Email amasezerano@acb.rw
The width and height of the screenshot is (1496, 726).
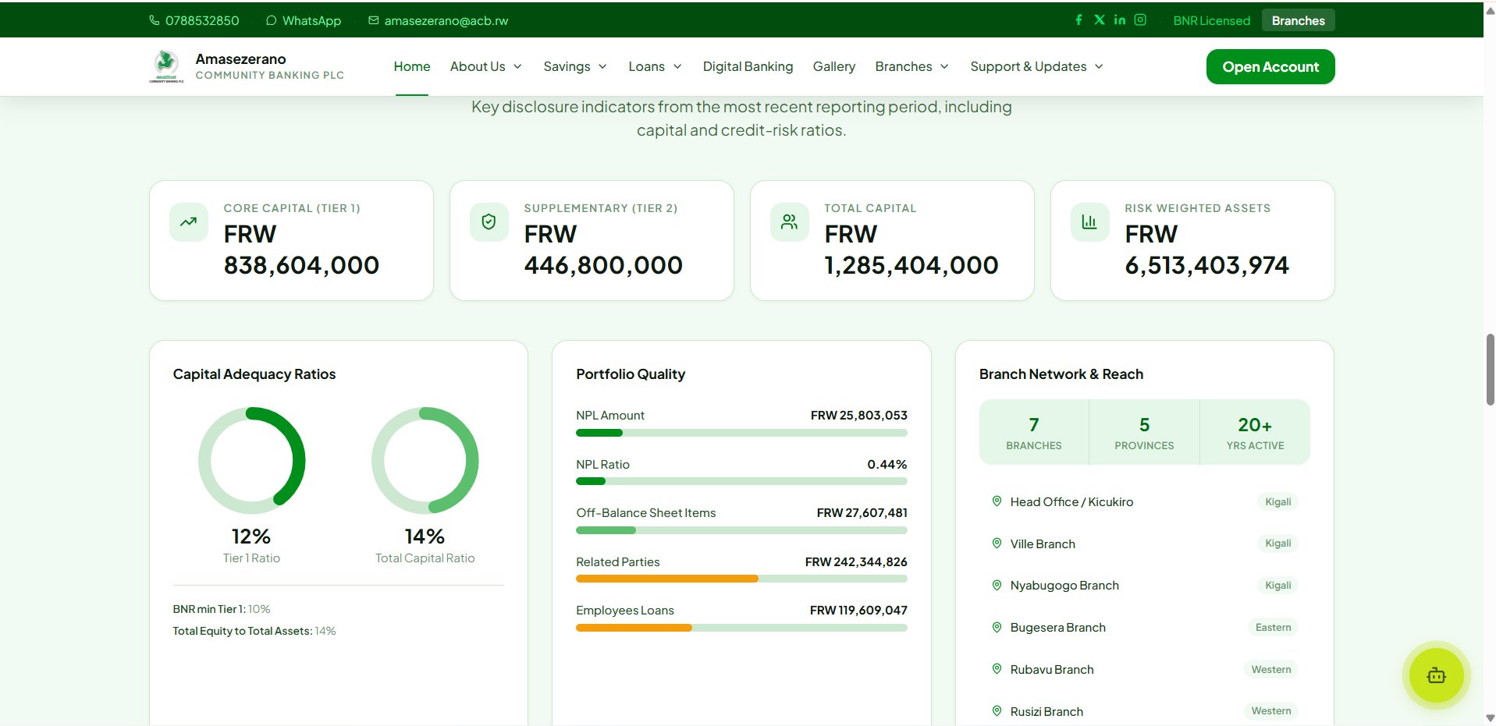click(446, 20)
